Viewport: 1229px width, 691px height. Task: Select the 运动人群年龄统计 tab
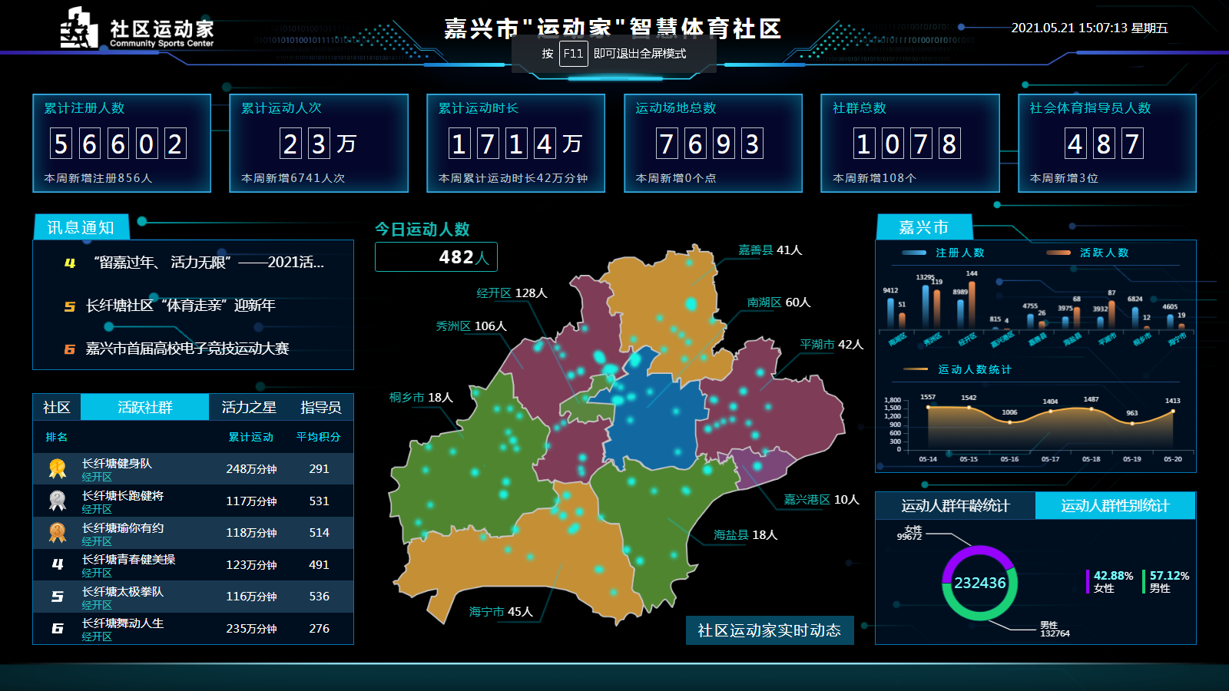[x=955, y=505]
